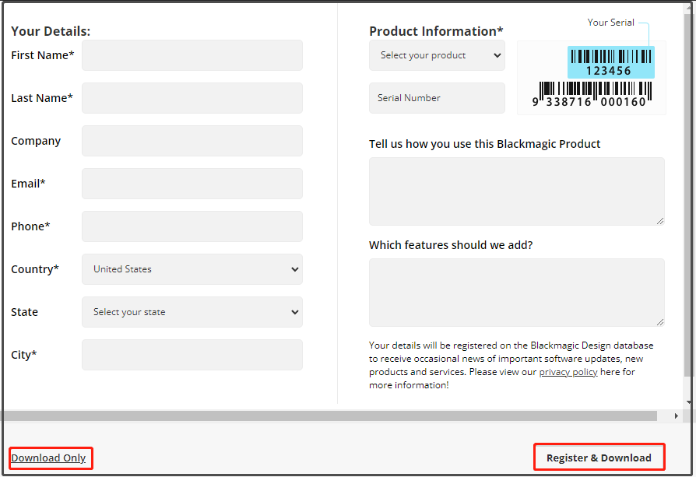Click the vertical scrollbar down arrow
This screenshot has height=477, width=696.
point(689,402)
